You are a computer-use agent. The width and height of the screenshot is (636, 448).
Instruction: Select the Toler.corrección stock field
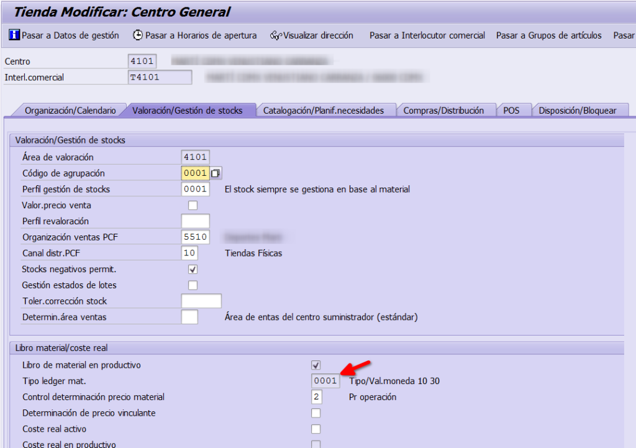coord(201,301)
